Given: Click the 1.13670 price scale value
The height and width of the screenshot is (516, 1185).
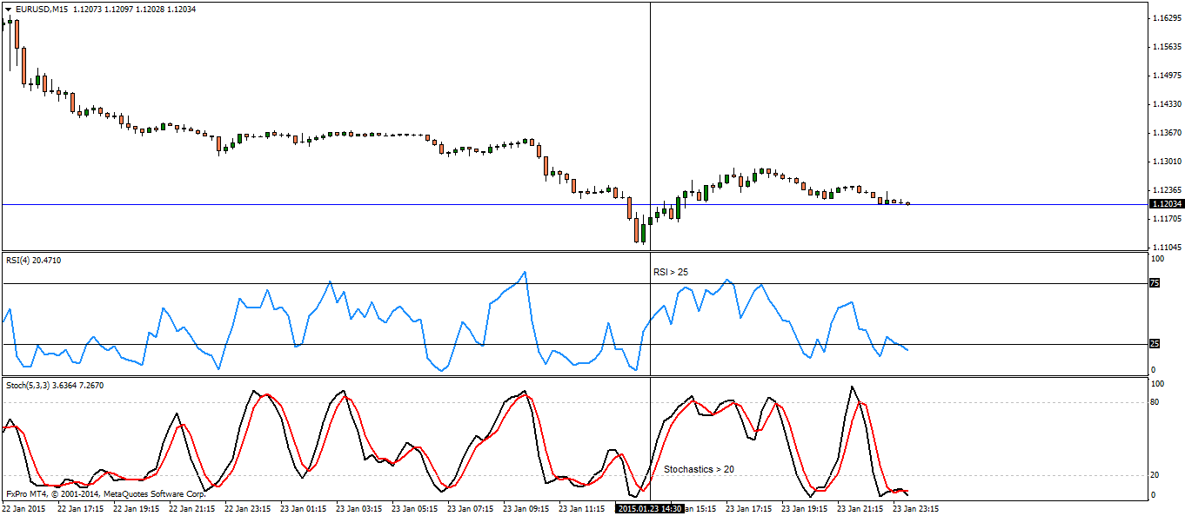Looking at the screenshot, I should 1165,132.
